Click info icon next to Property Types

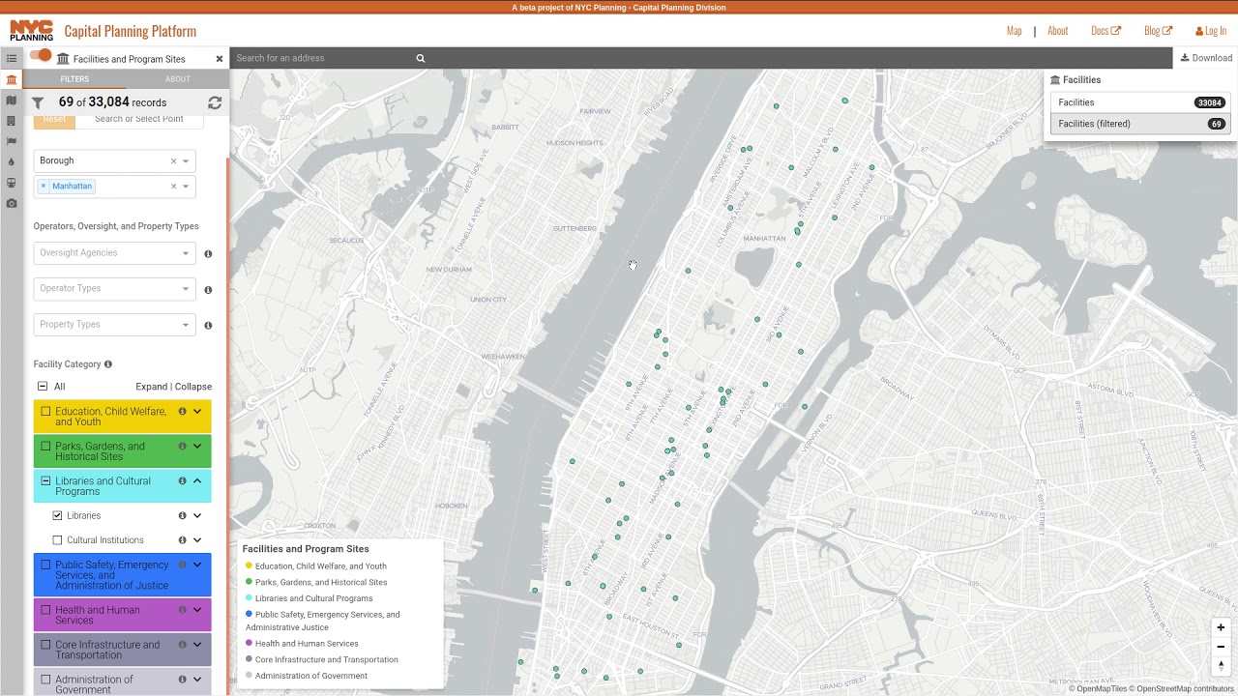click(208, 325)
